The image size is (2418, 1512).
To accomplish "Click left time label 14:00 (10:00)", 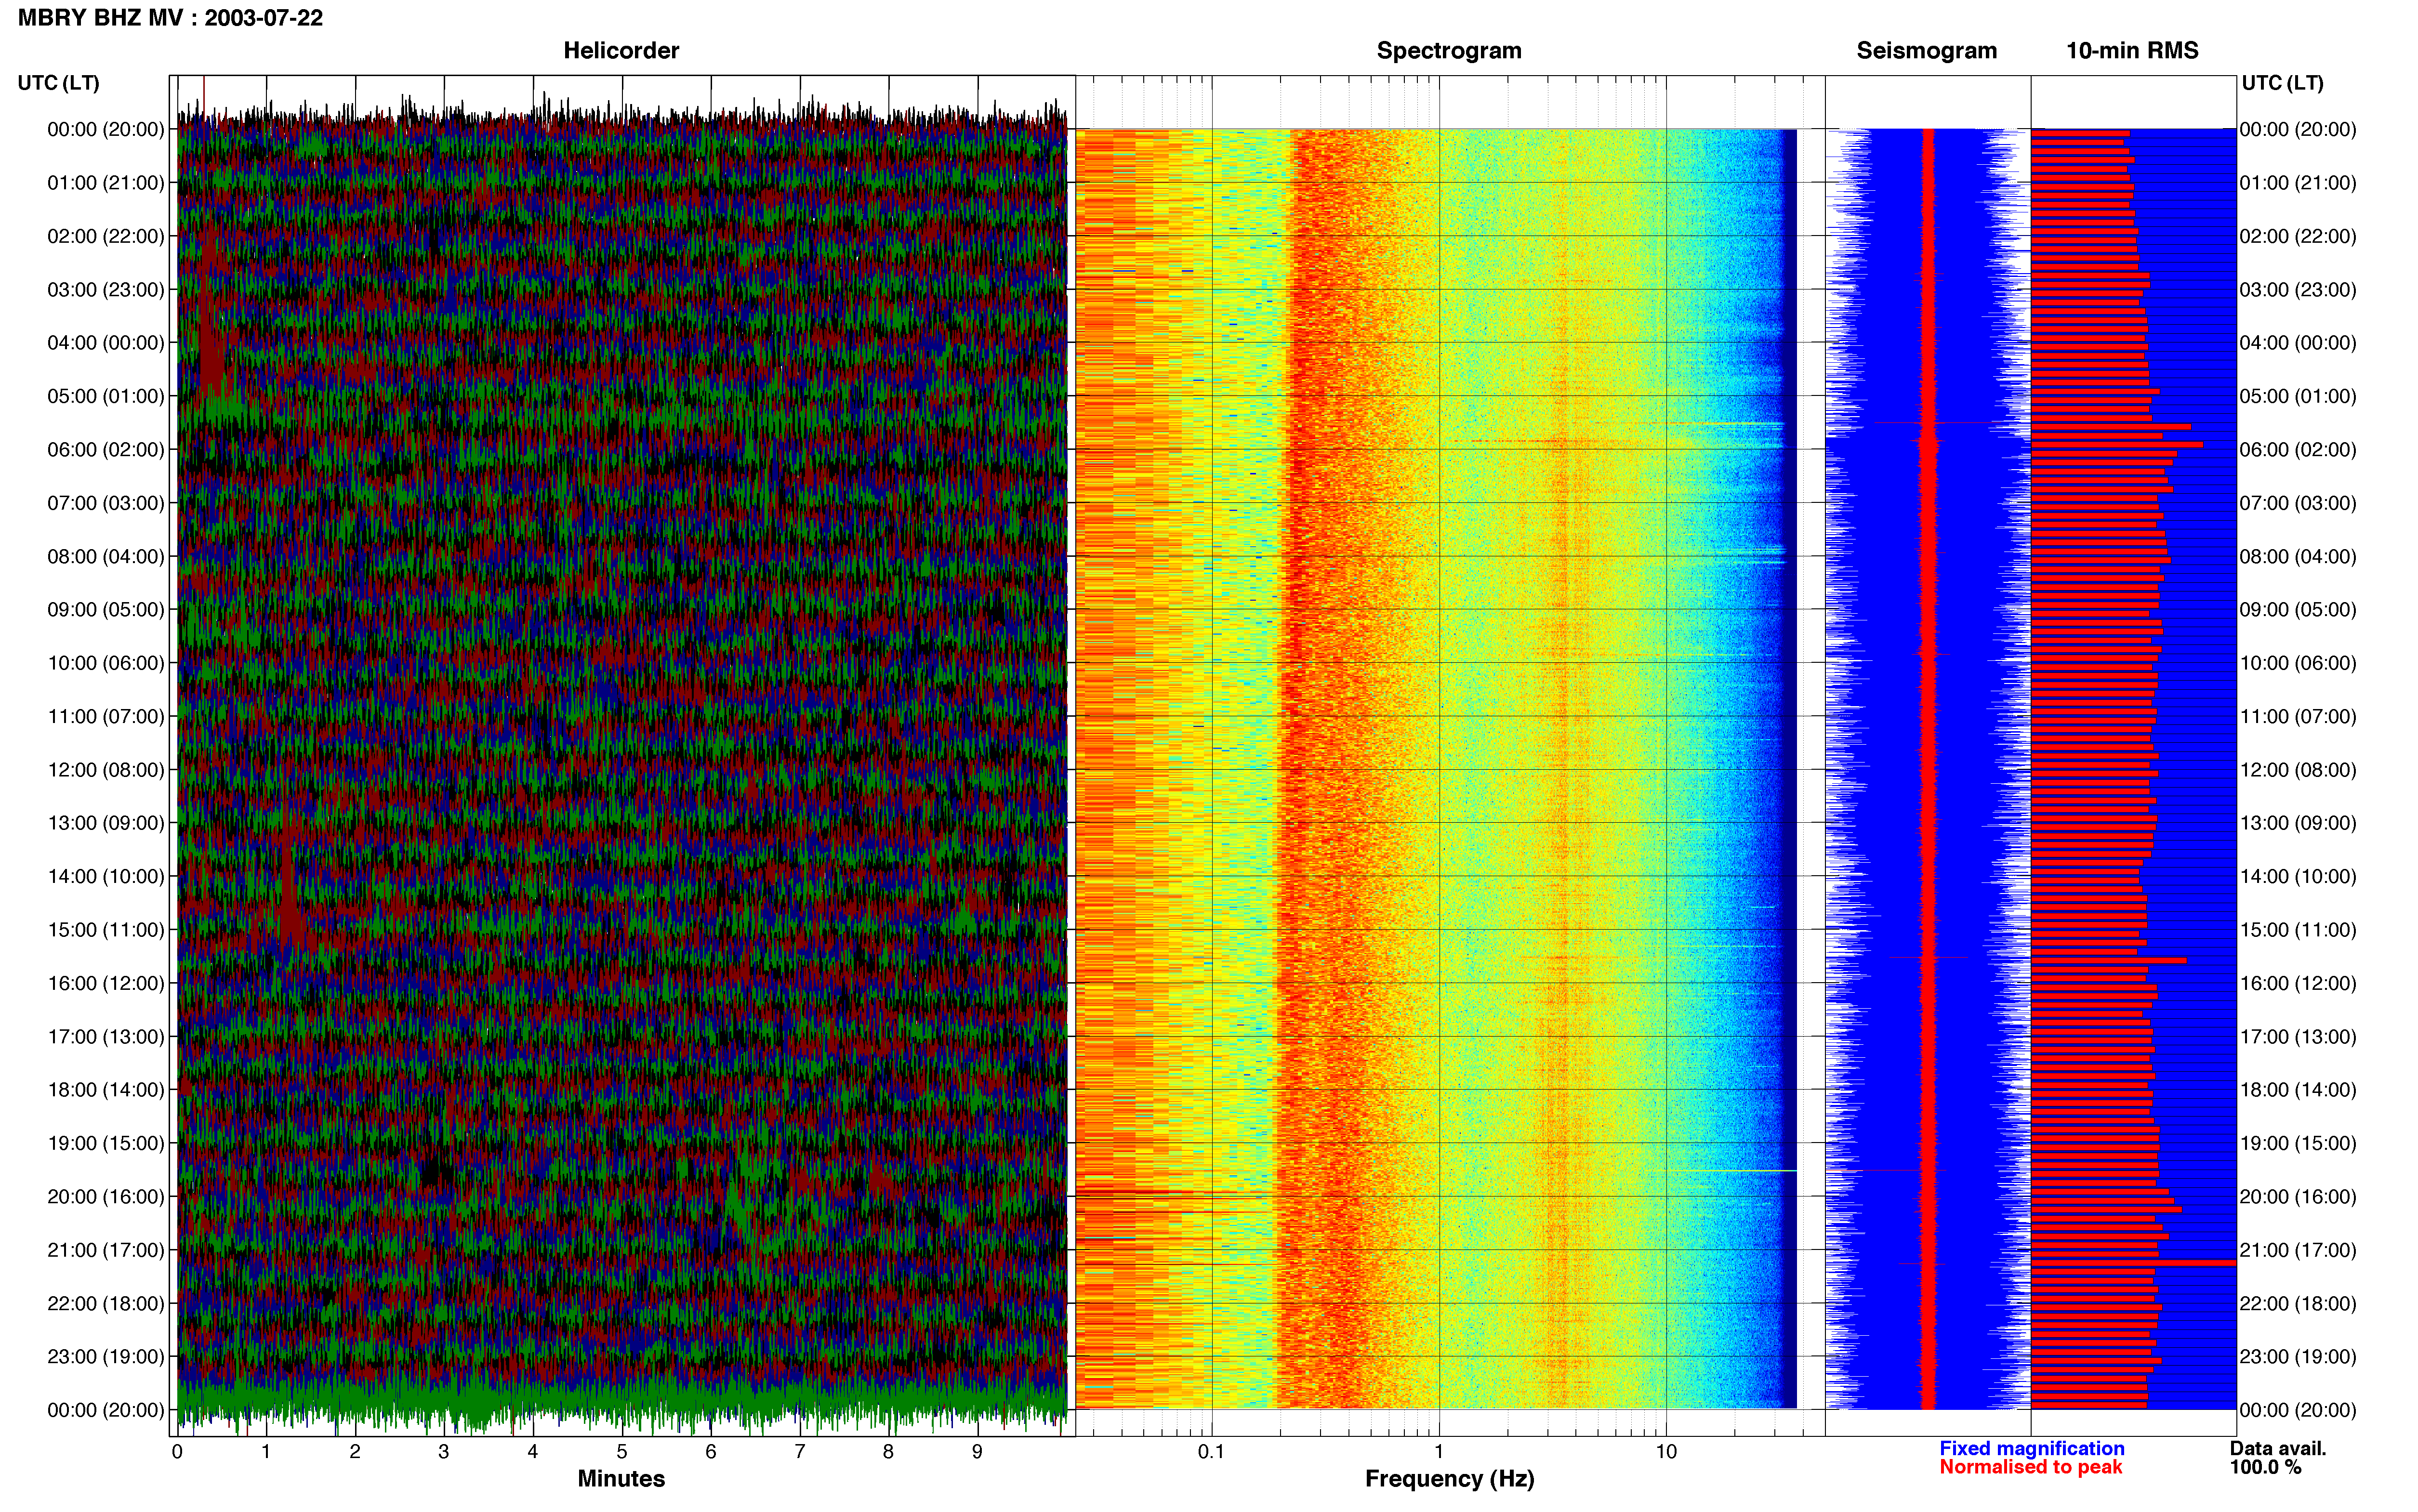I will pos(106,877).
